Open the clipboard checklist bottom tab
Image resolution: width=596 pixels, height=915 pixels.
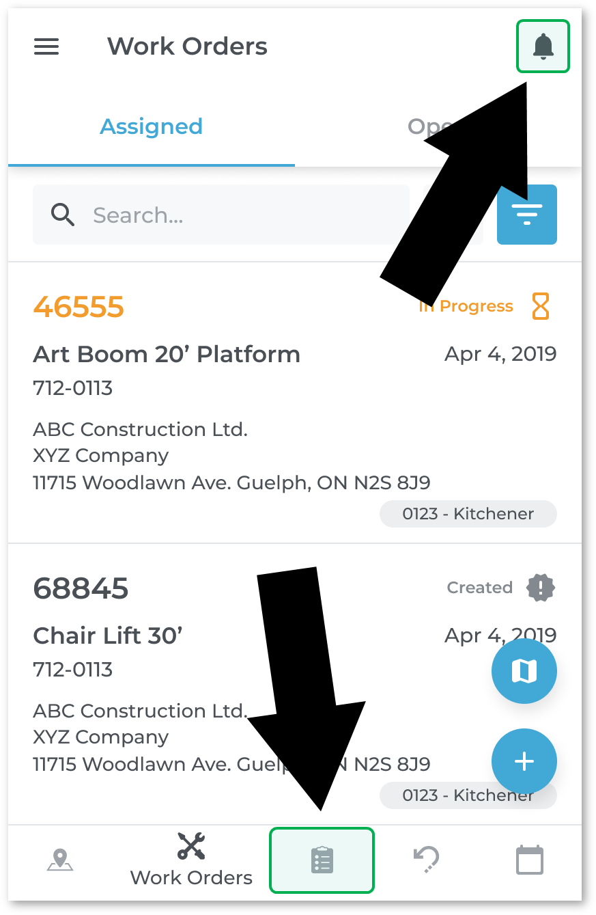[x=322, y=860]
